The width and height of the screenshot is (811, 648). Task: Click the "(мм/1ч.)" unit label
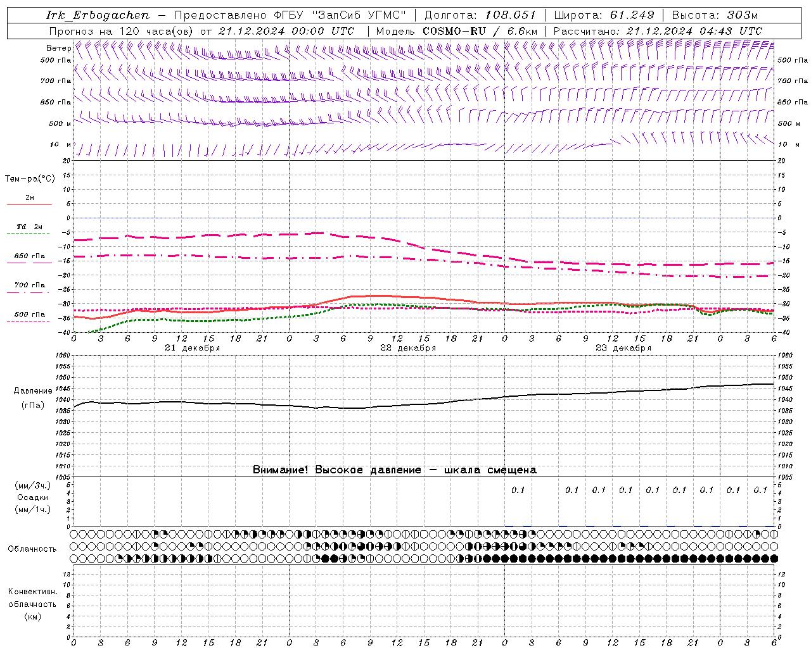(x=33, y=509)
